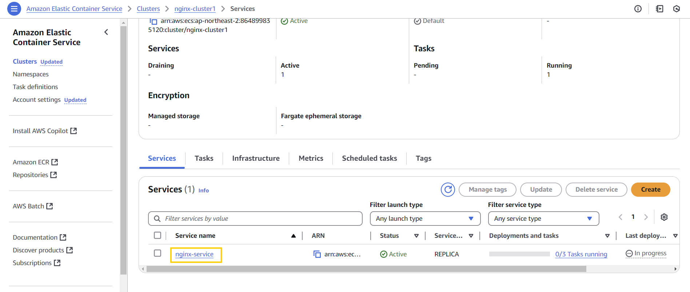Image resolution: width=690 pixels, height=292 pixels.
Task: Select all services header checkbox
Action: coord(157,235)
